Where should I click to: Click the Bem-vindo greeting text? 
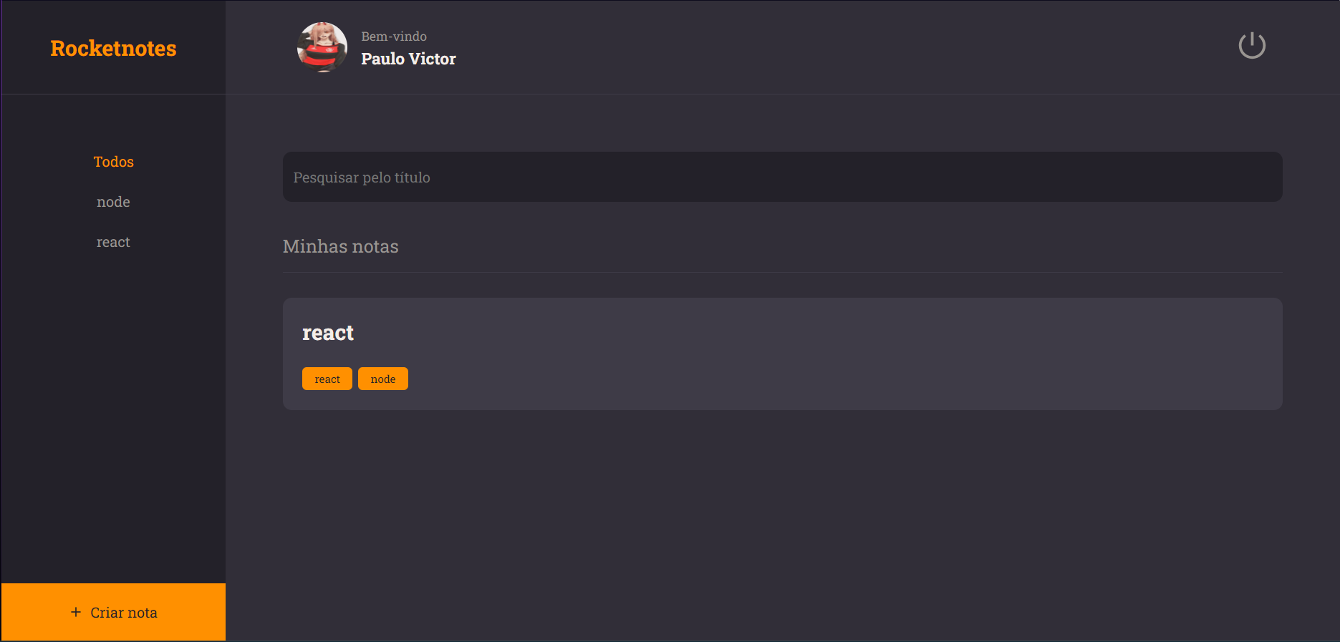394,36
